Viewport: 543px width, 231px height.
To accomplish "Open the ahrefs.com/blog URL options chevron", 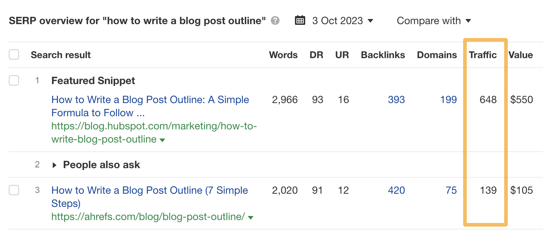I will pos(251,217).
